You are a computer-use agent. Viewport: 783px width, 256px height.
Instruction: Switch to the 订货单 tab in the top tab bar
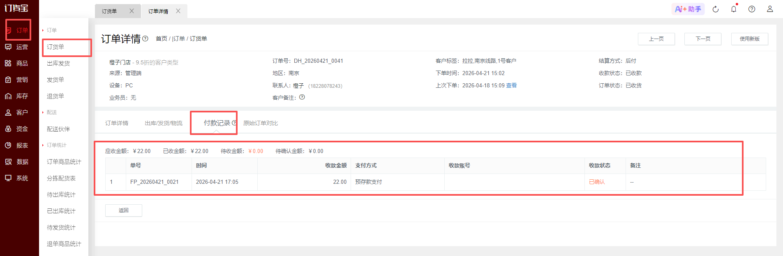[109, 11]
